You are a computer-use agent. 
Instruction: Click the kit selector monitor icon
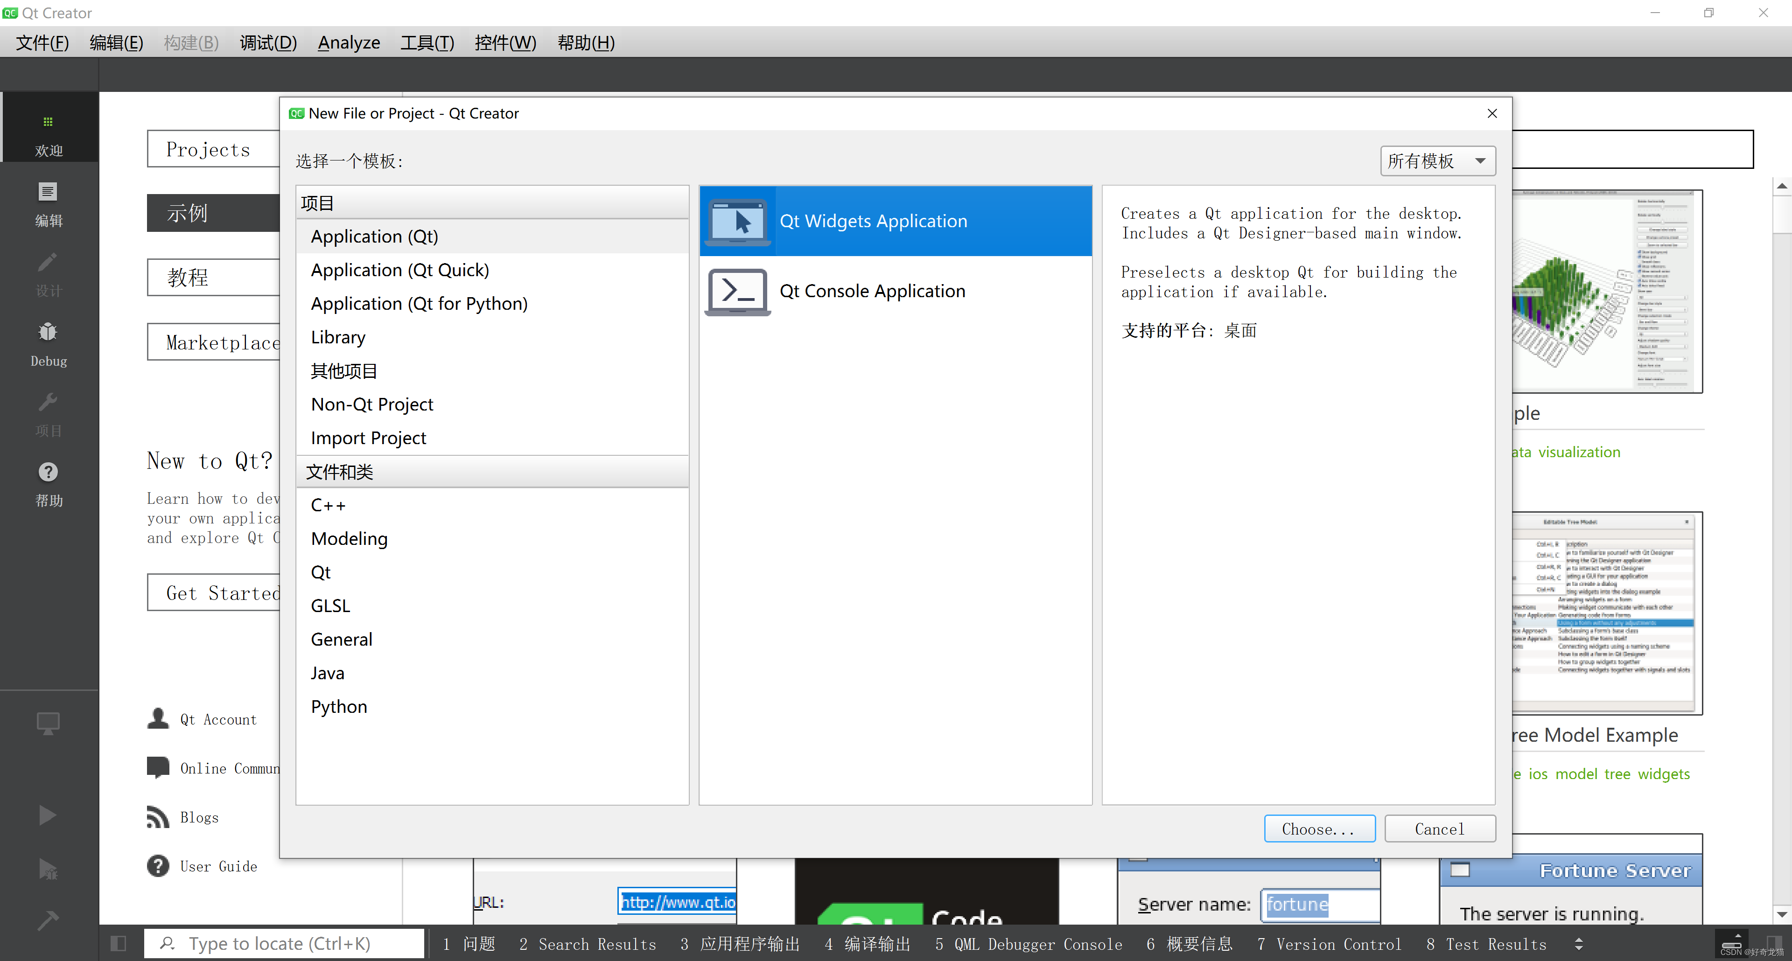coord(48,723)
